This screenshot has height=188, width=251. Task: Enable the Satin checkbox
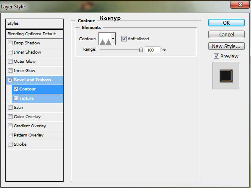click(x=10, y=107)
